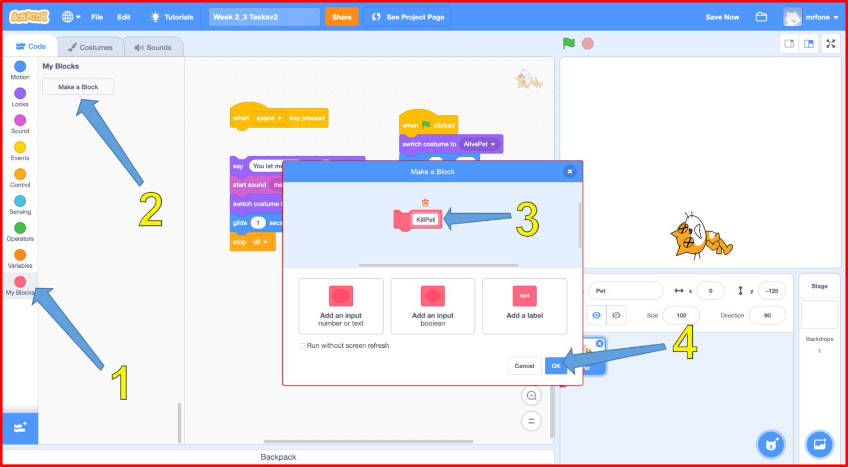Click the KillPet block name field
848x467 pixels.
click(x=425, y=219)
